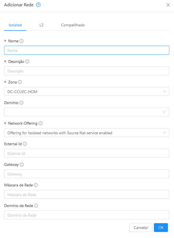The width and height of the screenshot is (174, 238).
Task: Select the Isolated tab
Action: 15,25
